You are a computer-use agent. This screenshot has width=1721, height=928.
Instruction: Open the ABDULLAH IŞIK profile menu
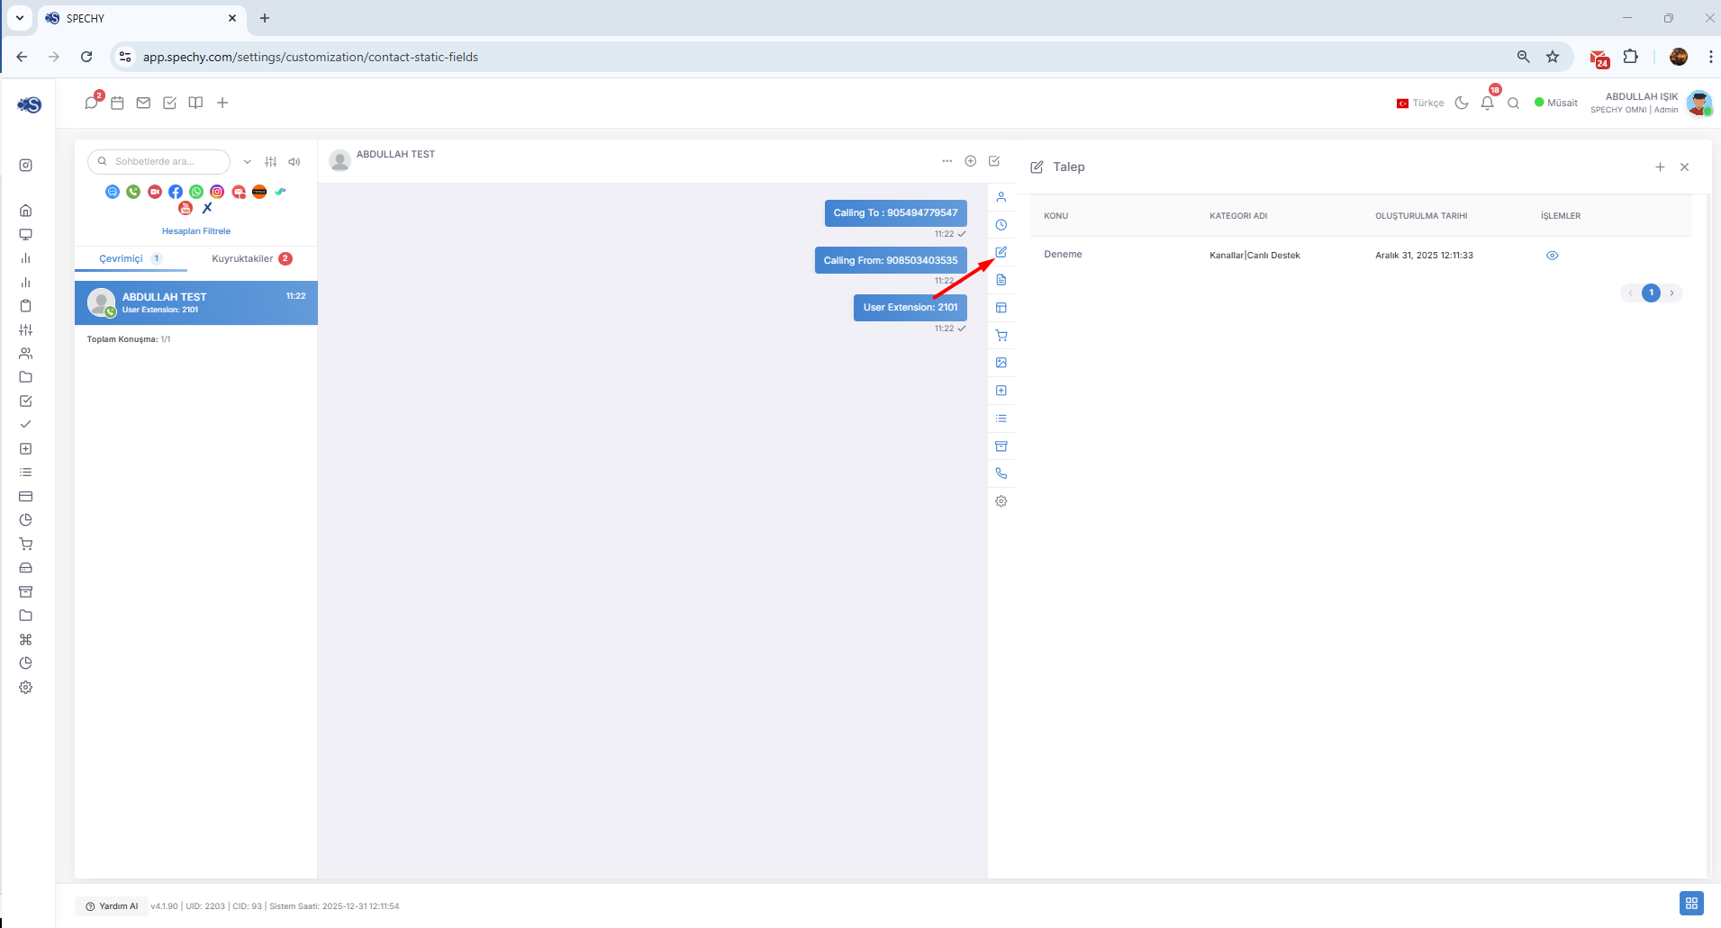[1650, 103]
